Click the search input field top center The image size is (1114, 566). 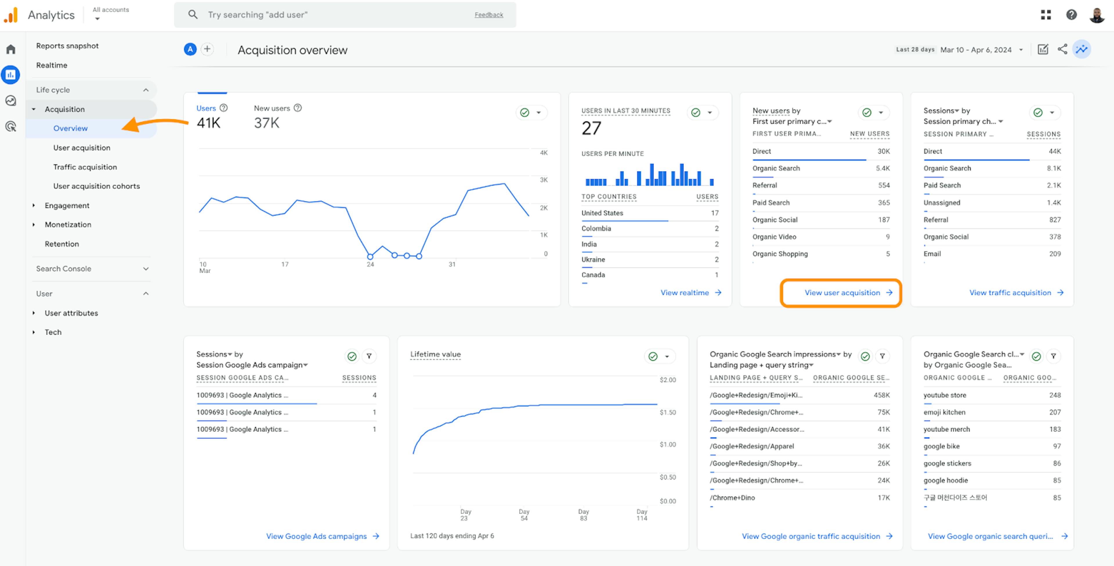coord(344,13)
